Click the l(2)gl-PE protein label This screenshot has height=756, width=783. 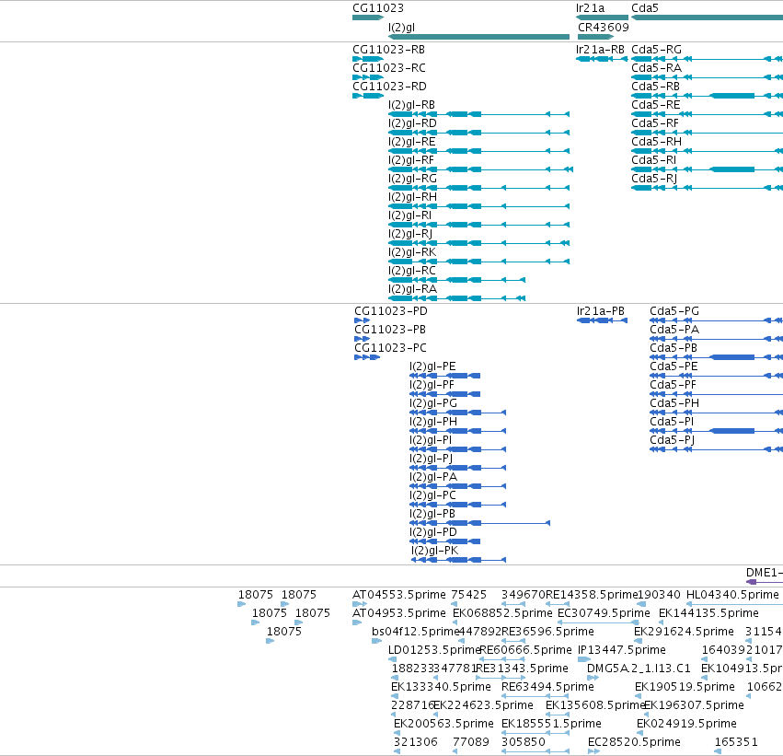point(432,366)
